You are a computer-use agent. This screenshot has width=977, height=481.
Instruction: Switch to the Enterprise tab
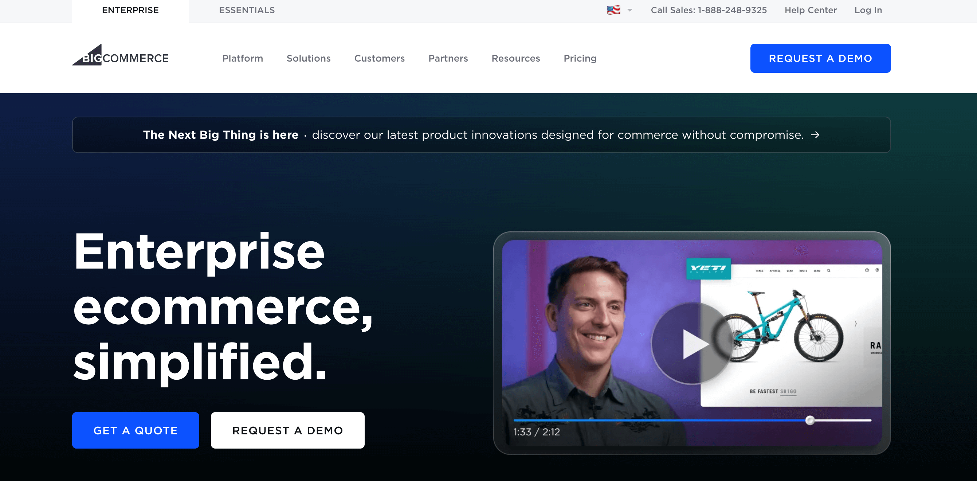pyautogui.click(x=130, y=11)
